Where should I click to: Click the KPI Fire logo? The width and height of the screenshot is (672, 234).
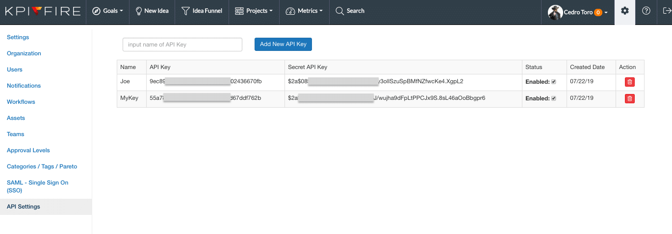click(x=43, y=11)
